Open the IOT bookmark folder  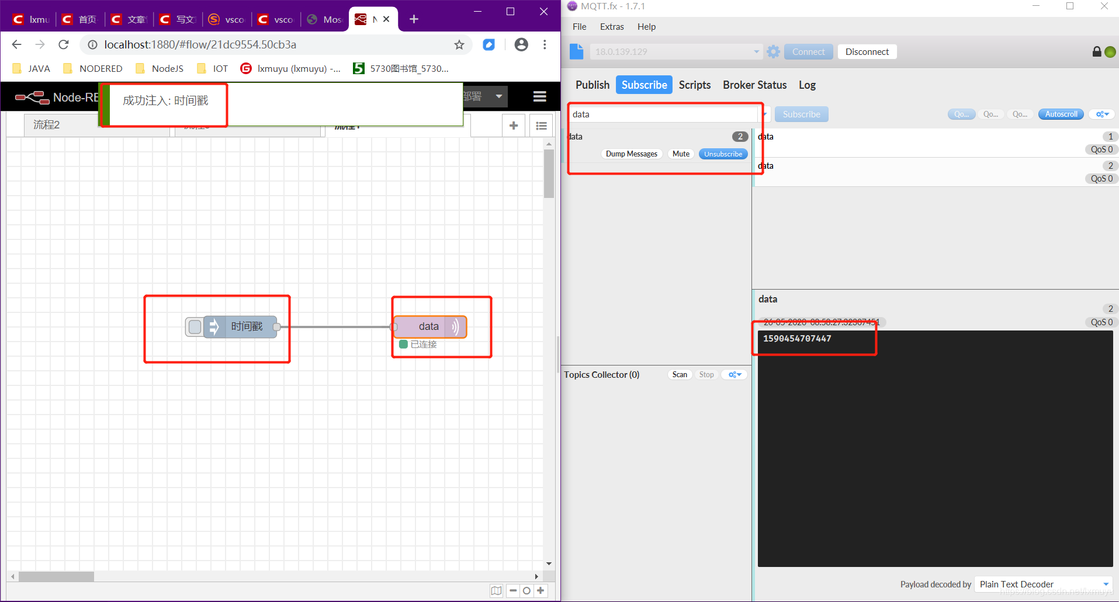pyautogui.click(x=213, y=68)
